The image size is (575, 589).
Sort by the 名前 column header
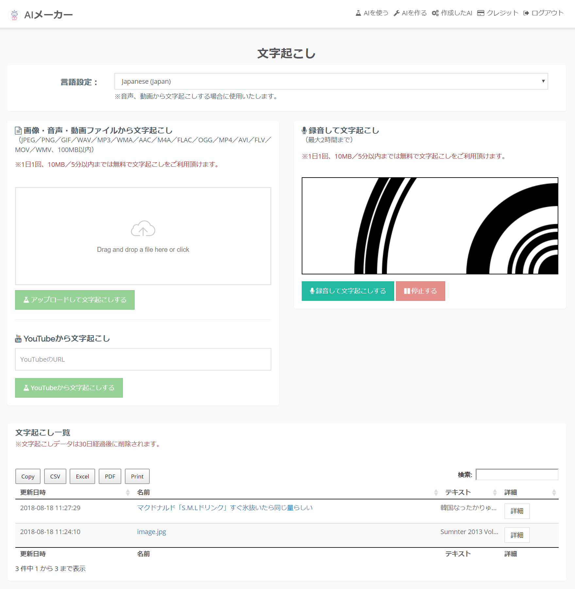(286, 493)
